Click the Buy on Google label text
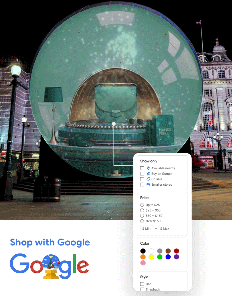Image resolution: width=232 pixels, height=296 pixels. (x=162, y=174)
